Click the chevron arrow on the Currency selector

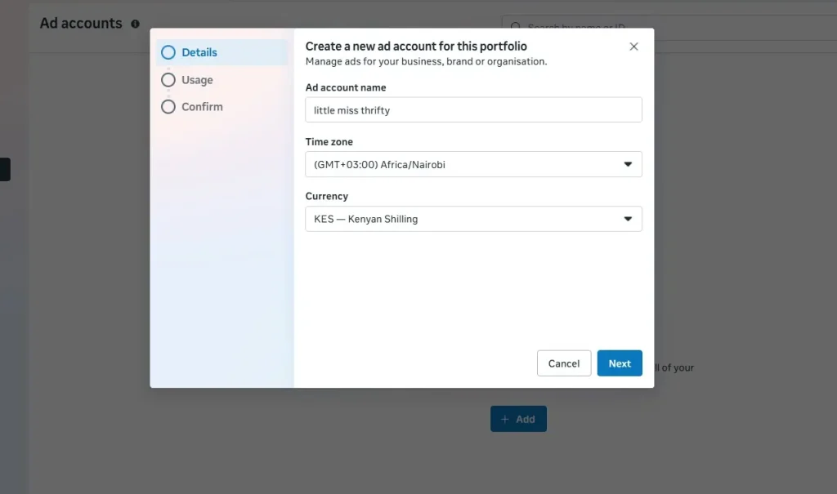pos(628,219)
